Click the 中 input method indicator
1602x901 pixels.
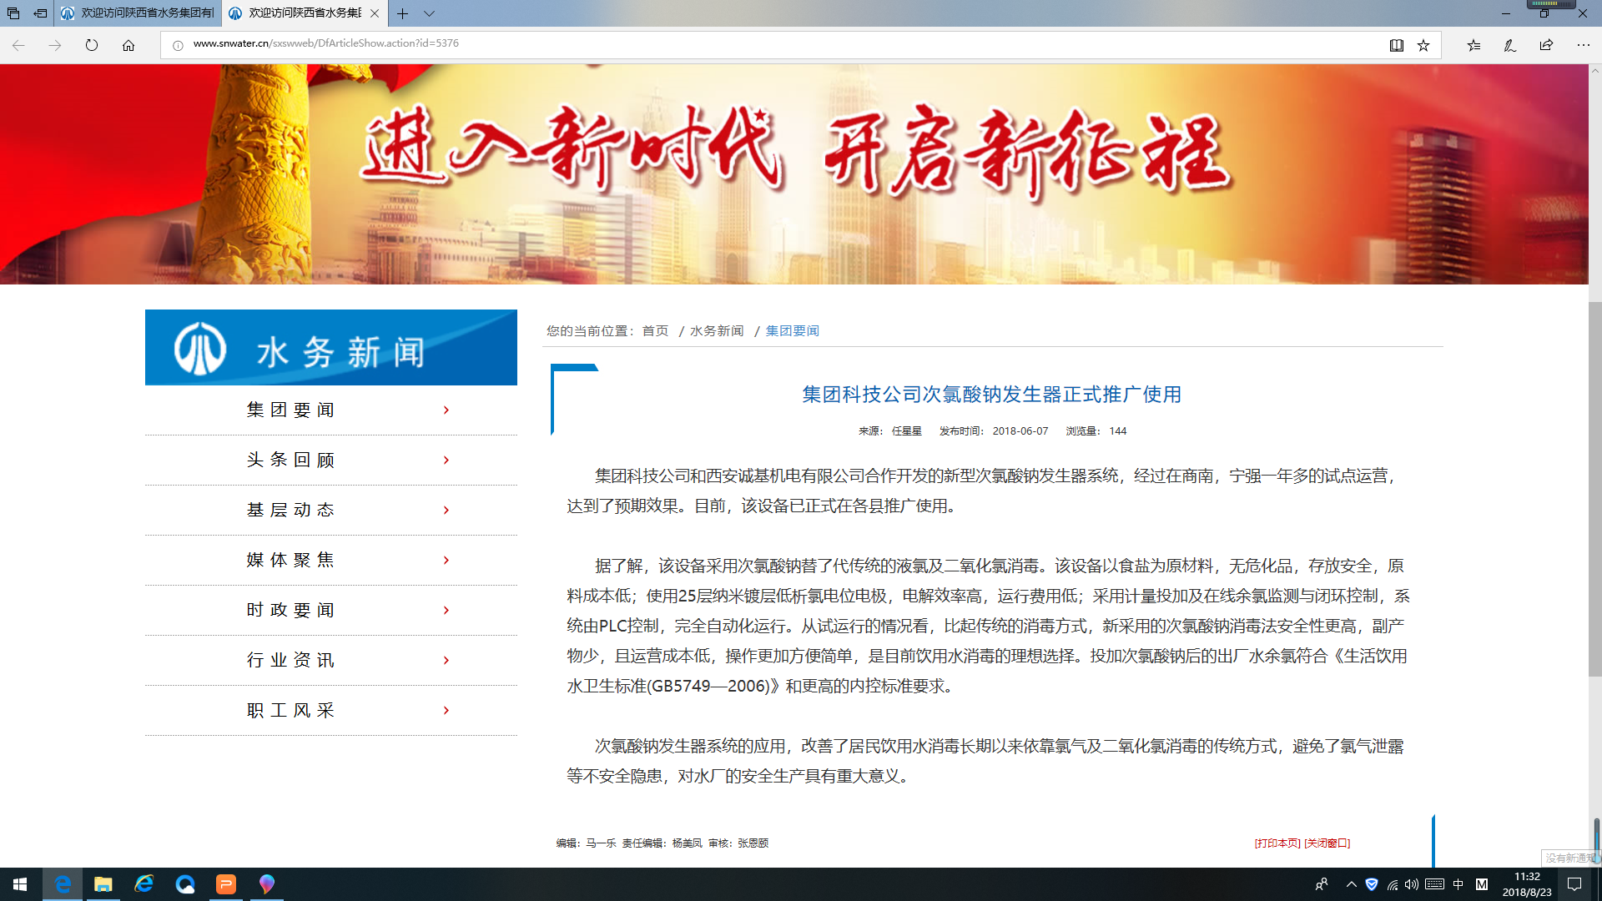pyautogui.click(x=1458, y=884)
